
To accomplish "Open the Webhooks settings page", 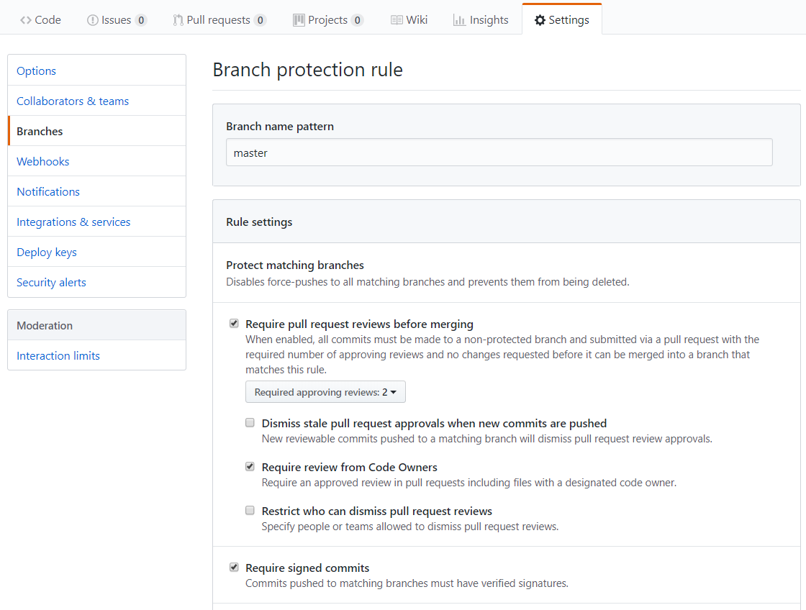I will [x=43, y=162].
